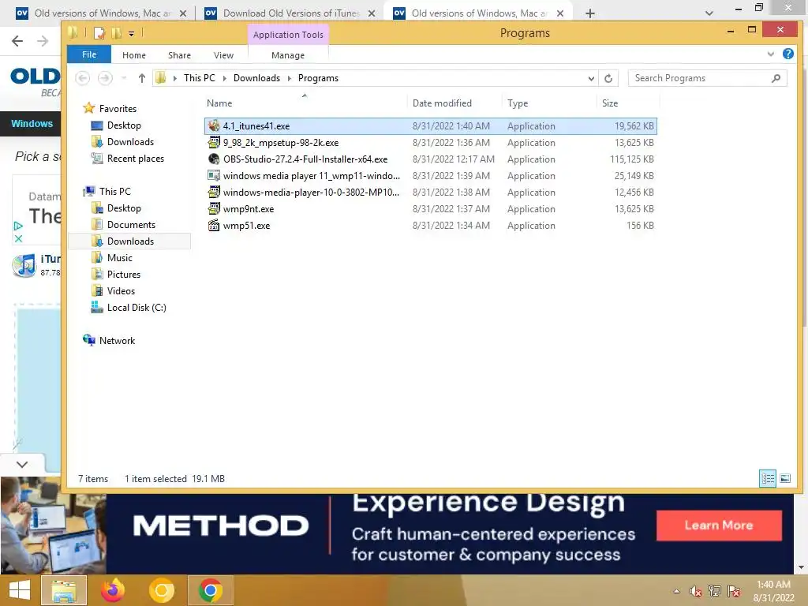Select the 9_98_2k_mpsetup file icon
The image size is (808, 606).
pyautogui.click(x=213, y=142)
